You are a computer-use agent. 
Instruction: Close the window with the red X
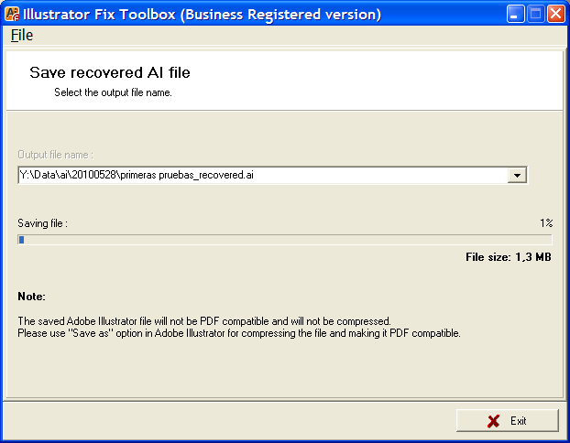coord(557,14)
